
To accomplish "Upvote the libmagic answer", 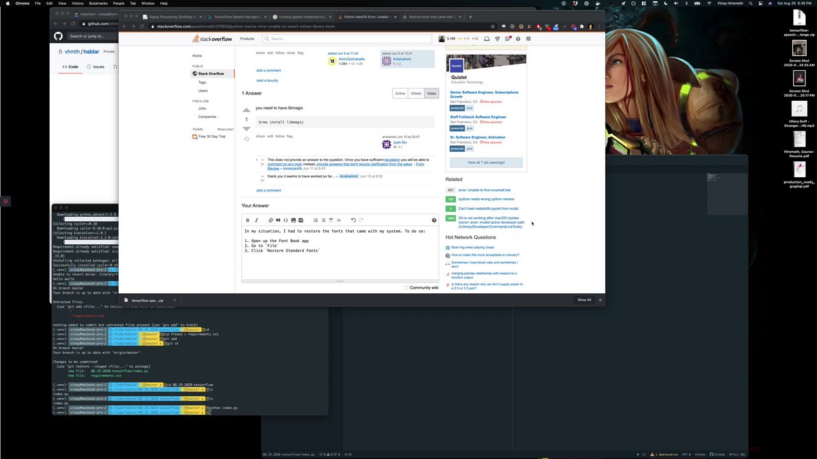I will [246, 110].
